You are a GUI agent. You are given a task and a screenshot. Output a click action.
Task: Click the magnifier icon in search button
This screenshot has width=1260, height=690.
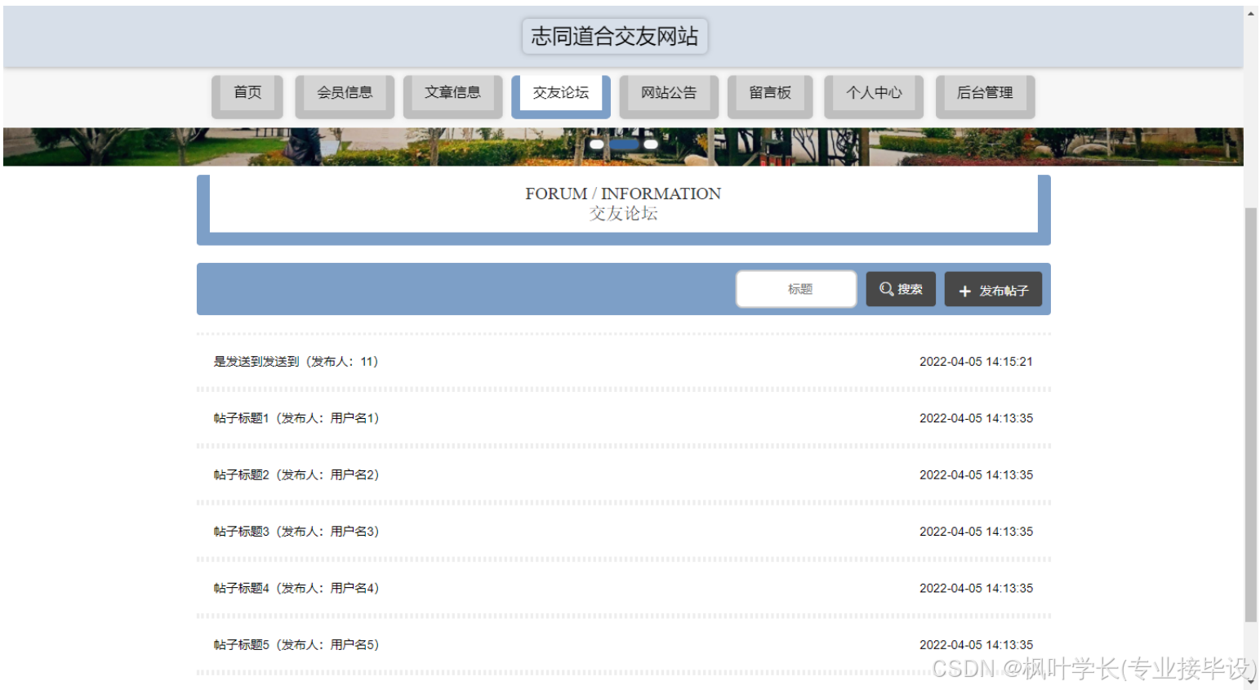pos(886,289)
